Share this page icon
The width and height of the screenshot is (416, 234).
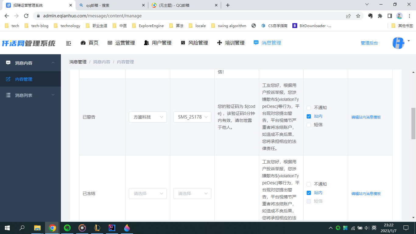(348, 16)
